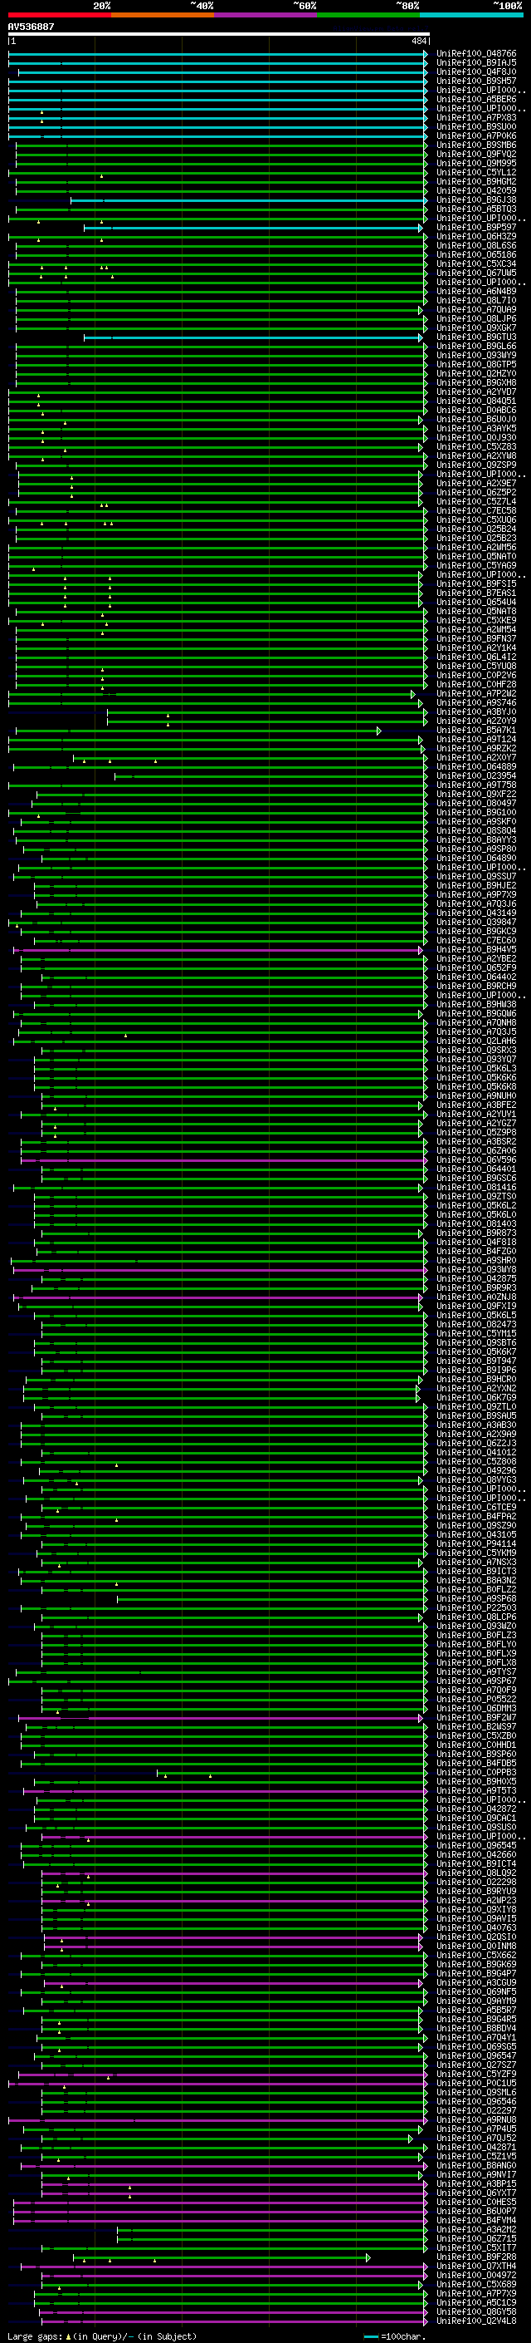Select label UniRef100_Q9XGK7
The width and height of the screenshot is (531, 2343).
476,327
